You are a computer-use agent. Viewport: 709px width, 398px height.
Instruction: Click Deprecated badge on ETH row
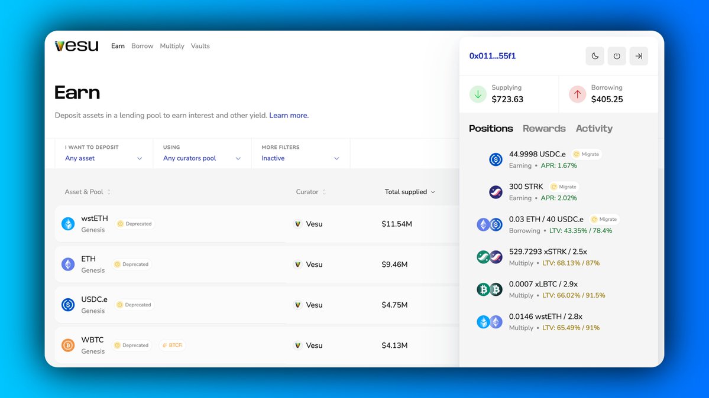pyautogui.click(x=132, y=265)
